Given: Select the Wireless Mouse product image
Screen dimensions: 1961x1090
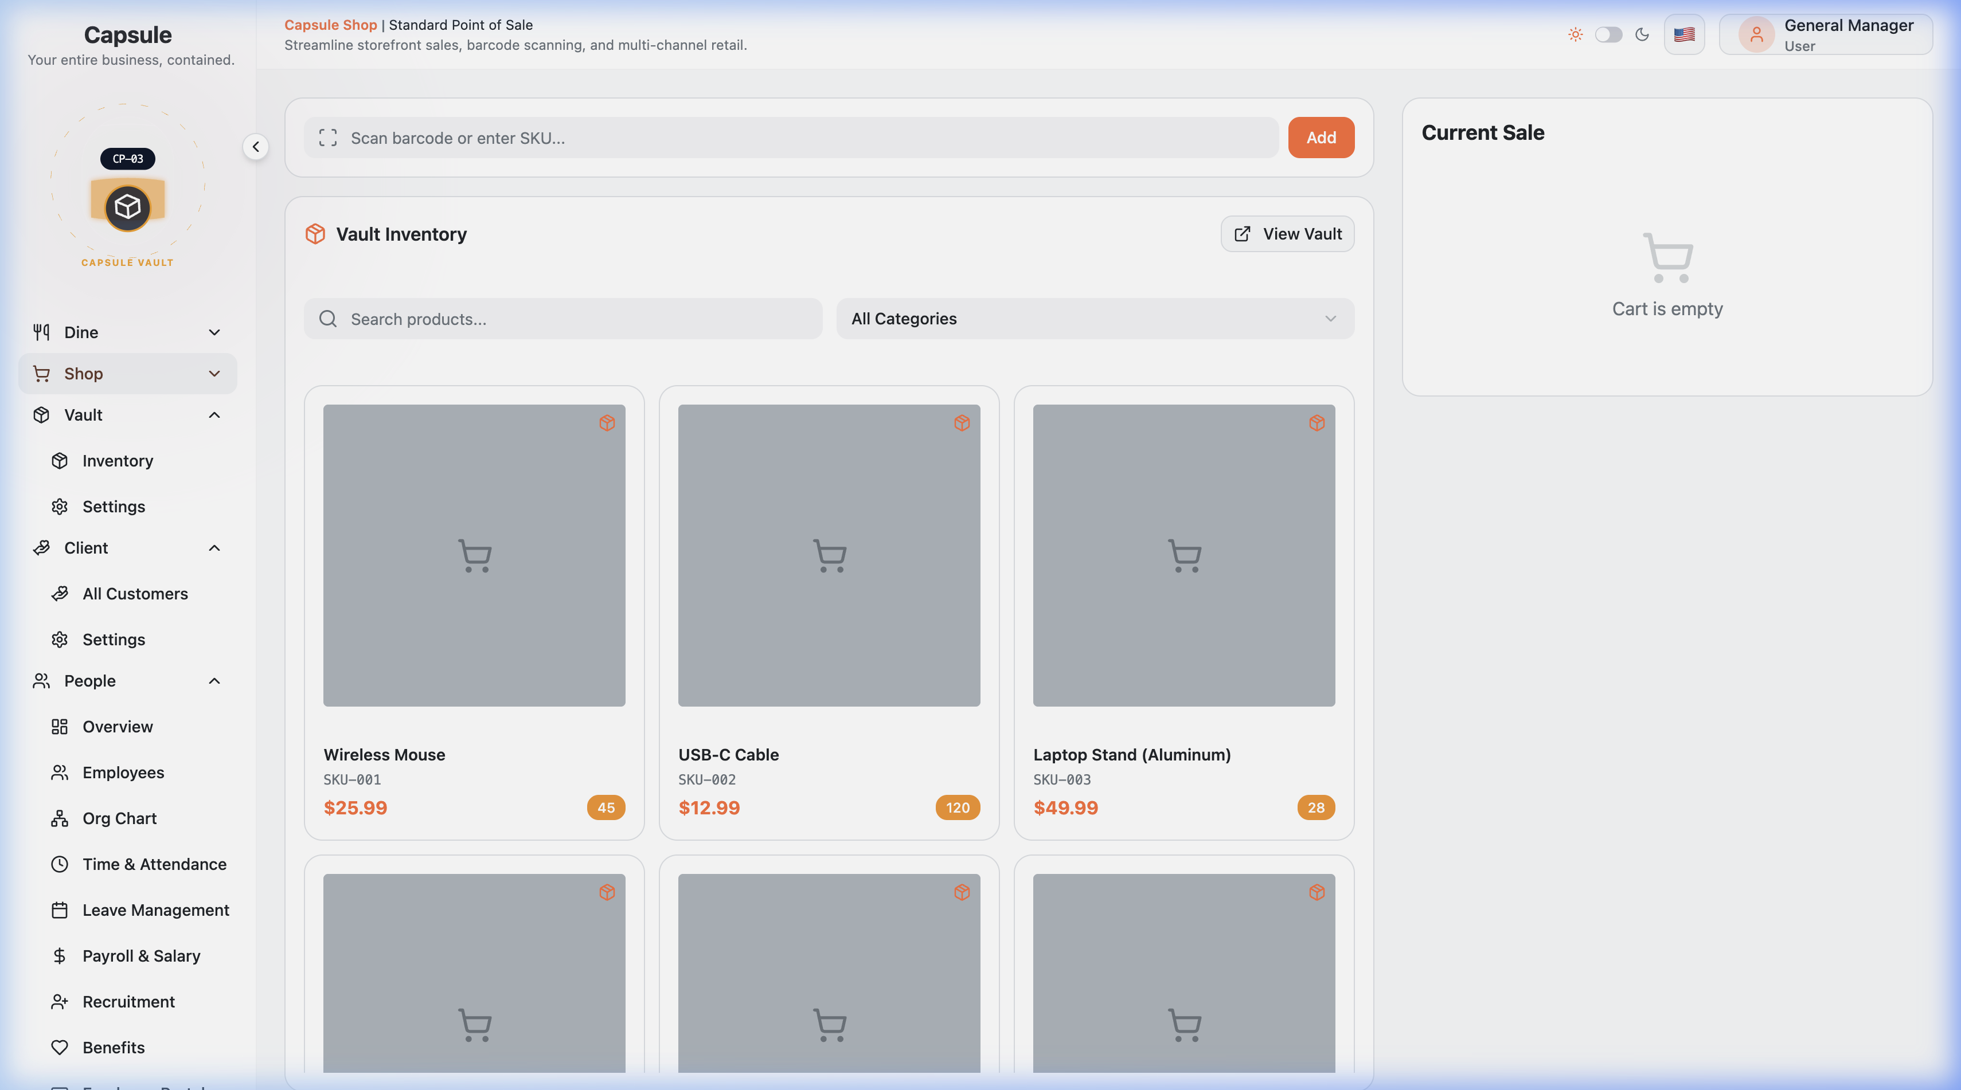Looking at the screenshot, I should (474, 555).
